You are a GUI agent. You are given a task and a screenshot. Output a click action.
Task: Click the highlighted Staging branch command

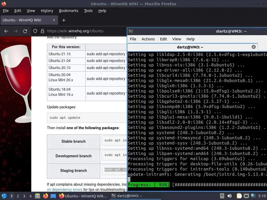coord(116,170)
